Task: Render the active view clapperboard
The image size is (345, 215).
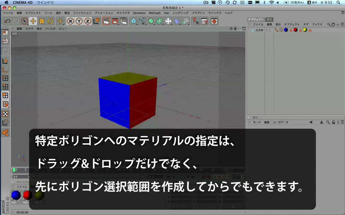Action: [106, 21]
